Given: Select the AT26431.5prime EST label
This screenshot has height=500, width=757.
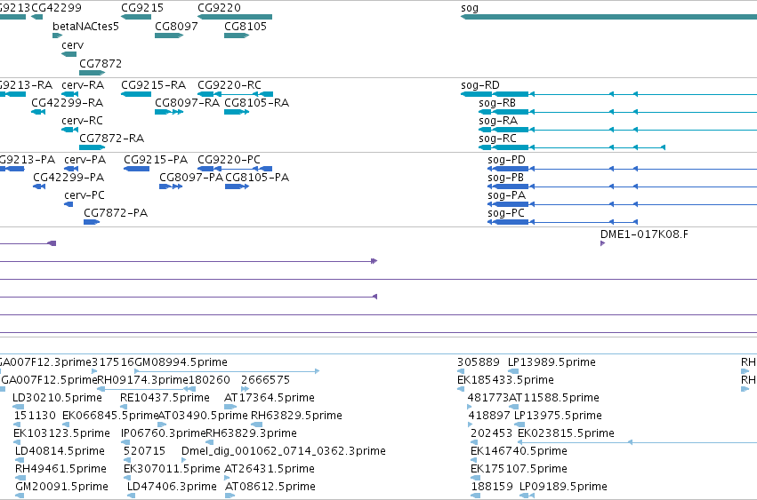Looking at the screenshot, I should pos(270,470).
